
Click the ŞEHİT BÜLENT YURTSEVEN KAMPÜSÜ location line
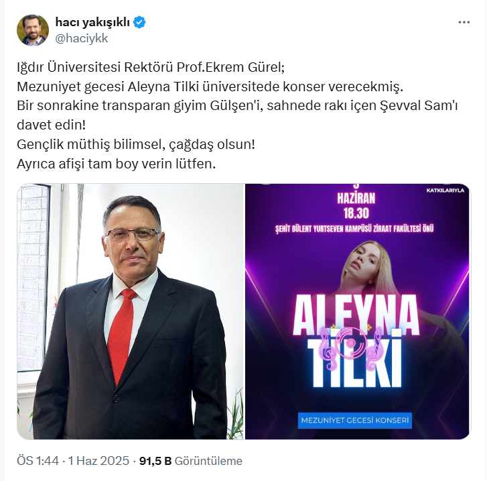click(354, 229)
